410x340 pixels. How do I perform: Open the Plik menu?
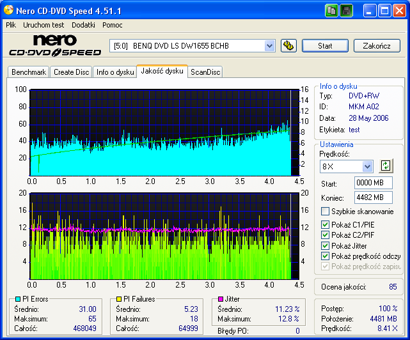click(x=11, y=25)
